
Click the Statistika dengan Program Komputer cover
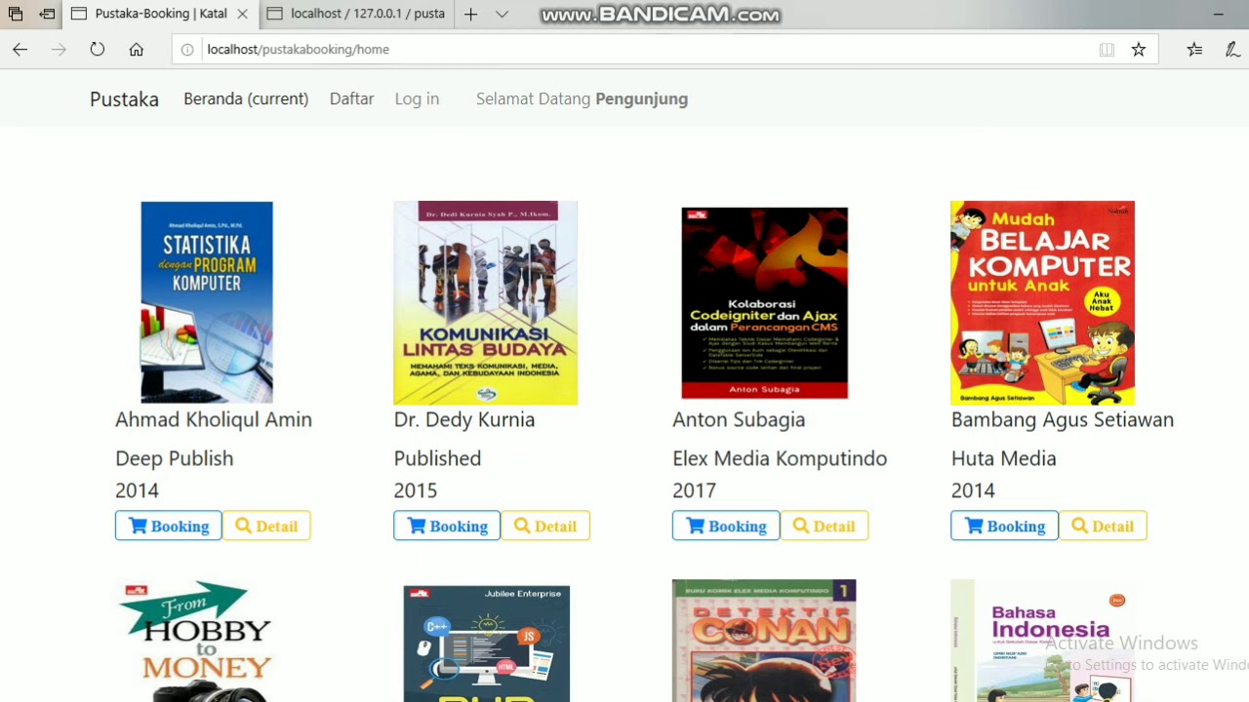point(207,302)
